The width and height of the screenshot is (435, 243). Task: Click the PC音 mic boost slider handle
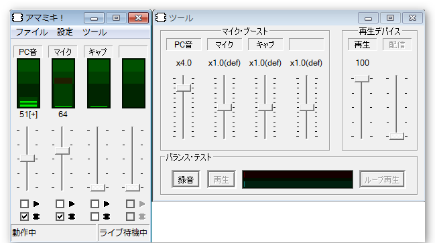[x=184, y=88]
